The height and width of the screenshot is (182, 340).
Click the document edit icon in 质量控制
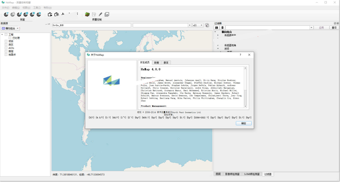click(x=94, y=15)
